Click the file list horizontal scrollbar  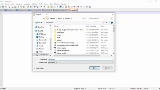coord(77,55)
